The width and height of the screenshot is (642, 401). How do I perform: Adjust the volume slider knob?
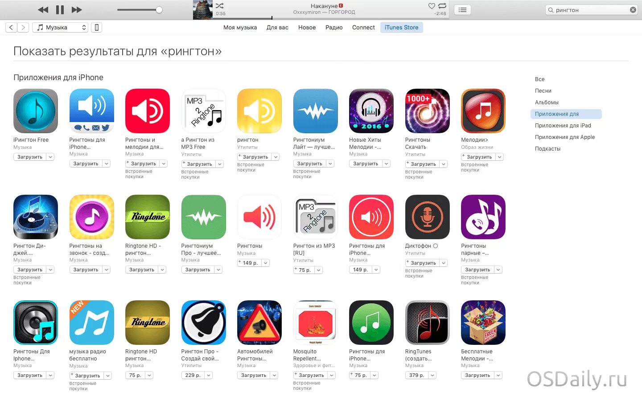tap(159, 10)
